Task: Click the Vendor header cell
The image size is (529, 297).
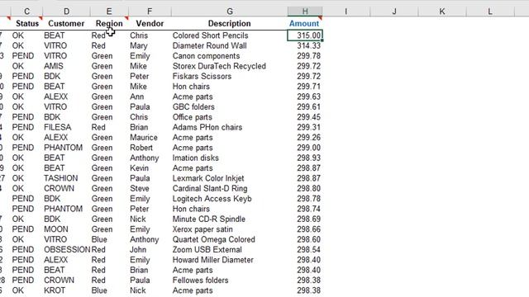Action: pyautogui.click(x=150, y=24)
